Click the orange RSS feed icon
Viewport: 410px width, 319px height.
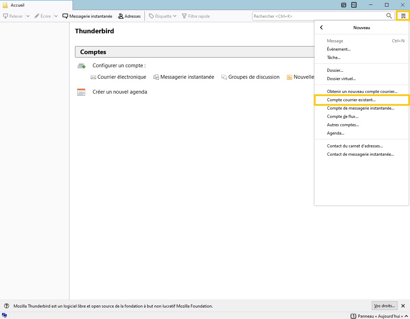tap(290, 77)
